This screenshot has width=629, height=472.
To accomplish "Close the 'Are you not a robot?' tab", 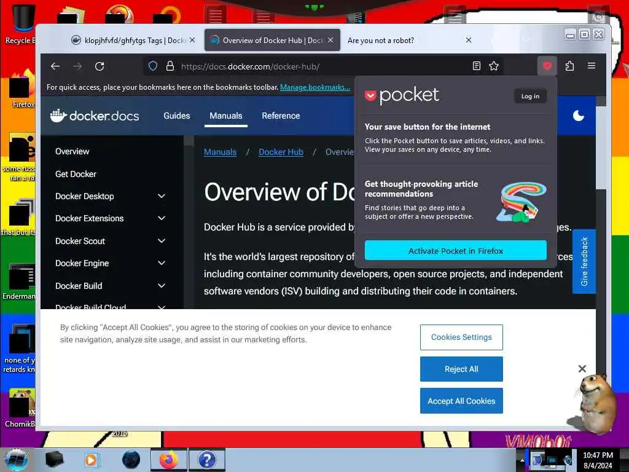I will (469, 40).
